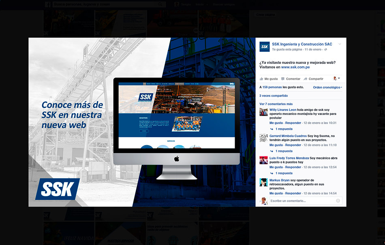Open Willy Linares Leon's avatar
Image resolution: width=385 pixels, height=245 pixels.
(x=263, y=112)
